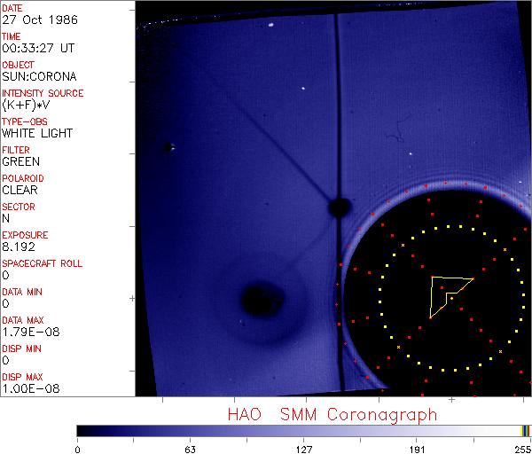Click the FILTER value "GREEN"

click(x=20, y=161)
